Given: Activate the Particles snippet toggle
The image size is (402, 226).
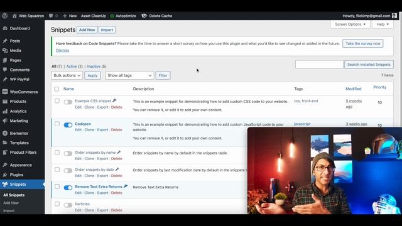Looking at the screenshot, I should tap(68, 205).
